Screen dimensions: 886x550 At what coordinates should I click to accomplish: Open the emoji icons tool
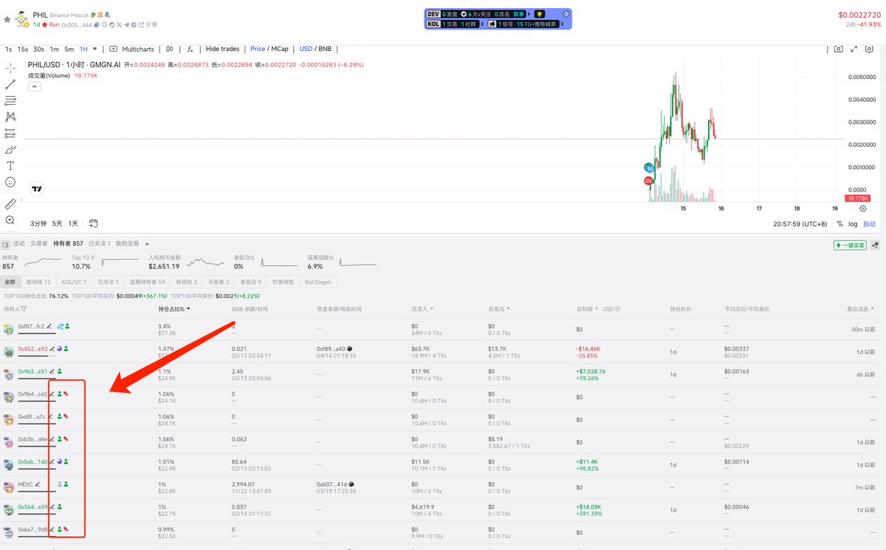(x=10, y=182)
